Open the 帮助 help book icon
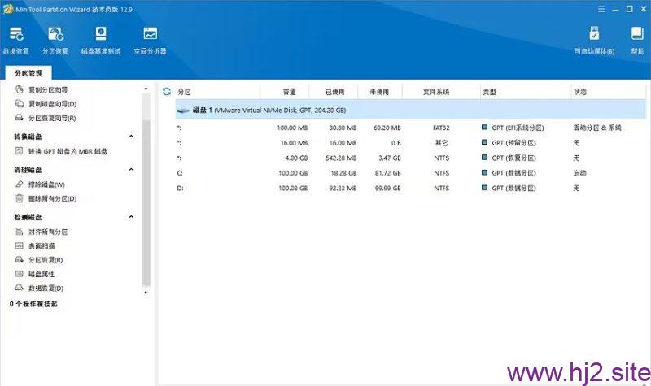 coord(637,40)
